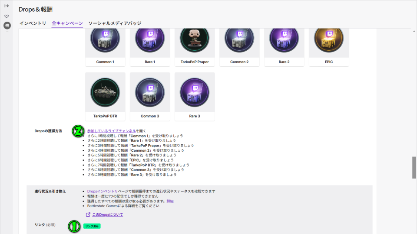Open the ソーシャルメディアバッジ tab

point(115,23)
